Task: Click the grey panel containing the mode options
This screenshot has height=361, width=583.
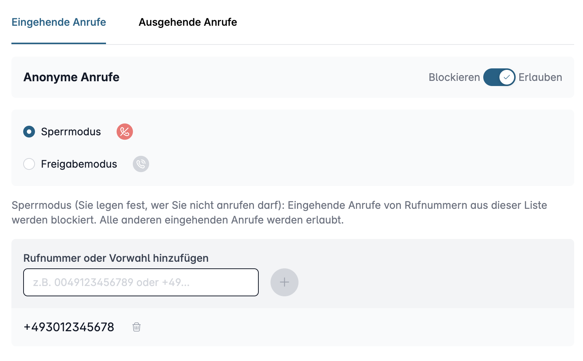Action: tap(293, 147)
